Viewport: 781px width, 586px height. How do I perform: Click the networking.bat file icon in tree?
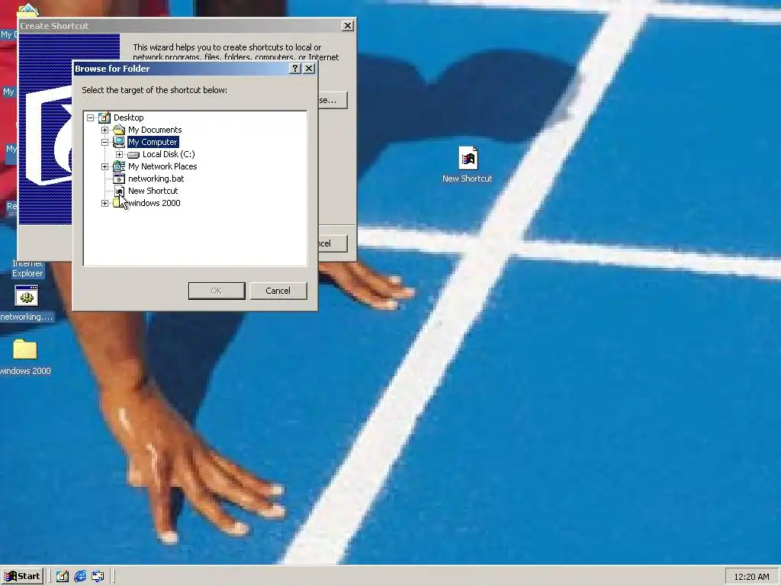[x=118, y=179]
